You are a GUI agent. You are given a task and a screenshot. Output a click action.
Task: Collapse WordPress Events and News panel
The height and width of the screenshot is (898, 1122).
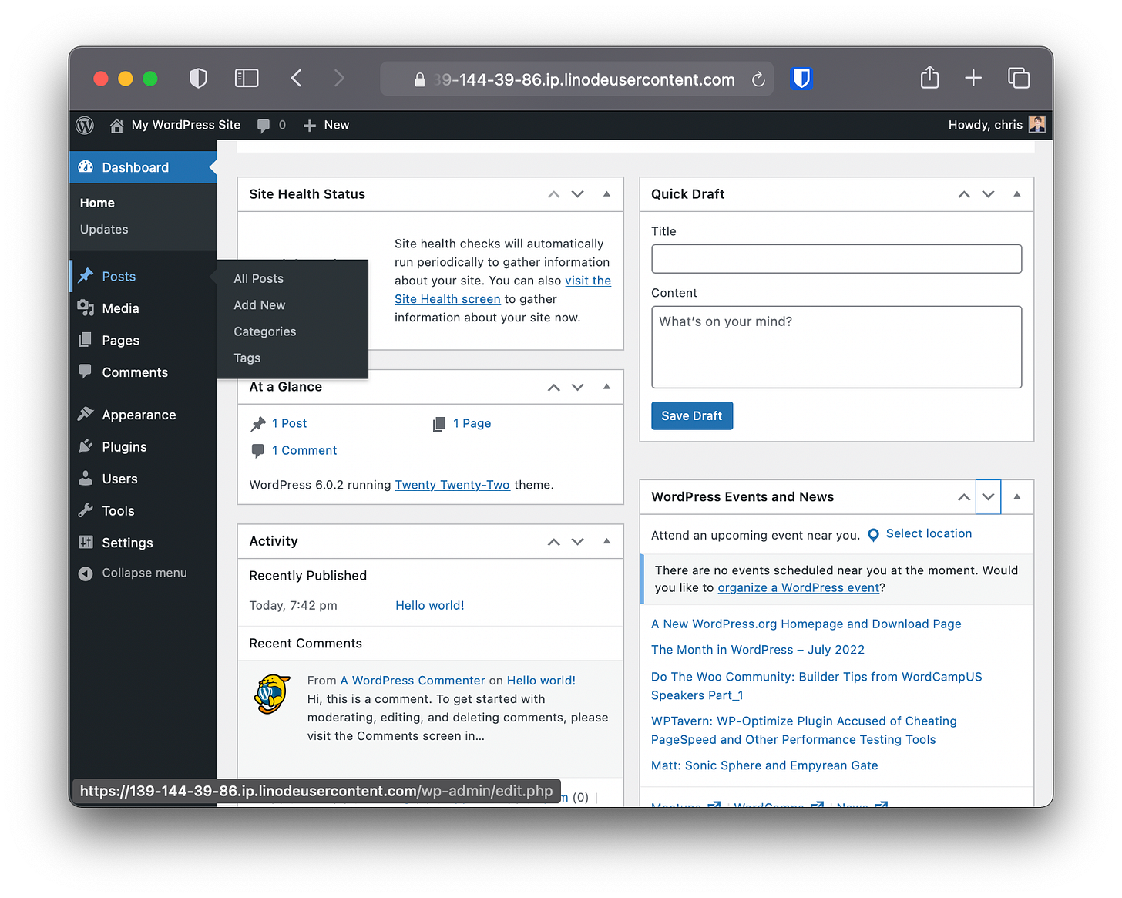pos(1017,497)
